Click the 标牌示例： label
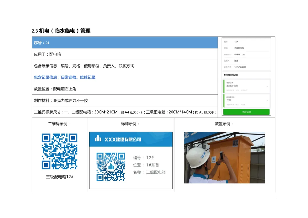 point(130,124)
